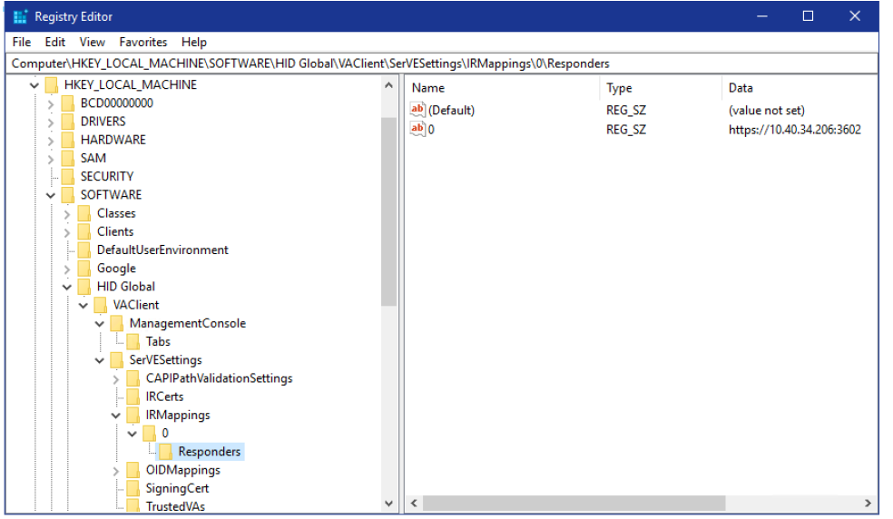893x519 pixels.
Task: Click the values pane horizontal scrollbar thumb
Action: pyautogui.click(x=574, y=503)
